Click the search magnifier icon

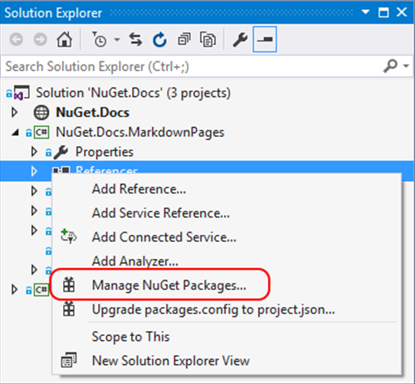coord(390,66)
